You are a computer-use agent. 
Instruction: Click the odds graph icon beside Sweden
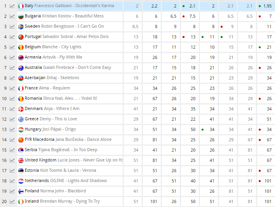click(12, 27)
